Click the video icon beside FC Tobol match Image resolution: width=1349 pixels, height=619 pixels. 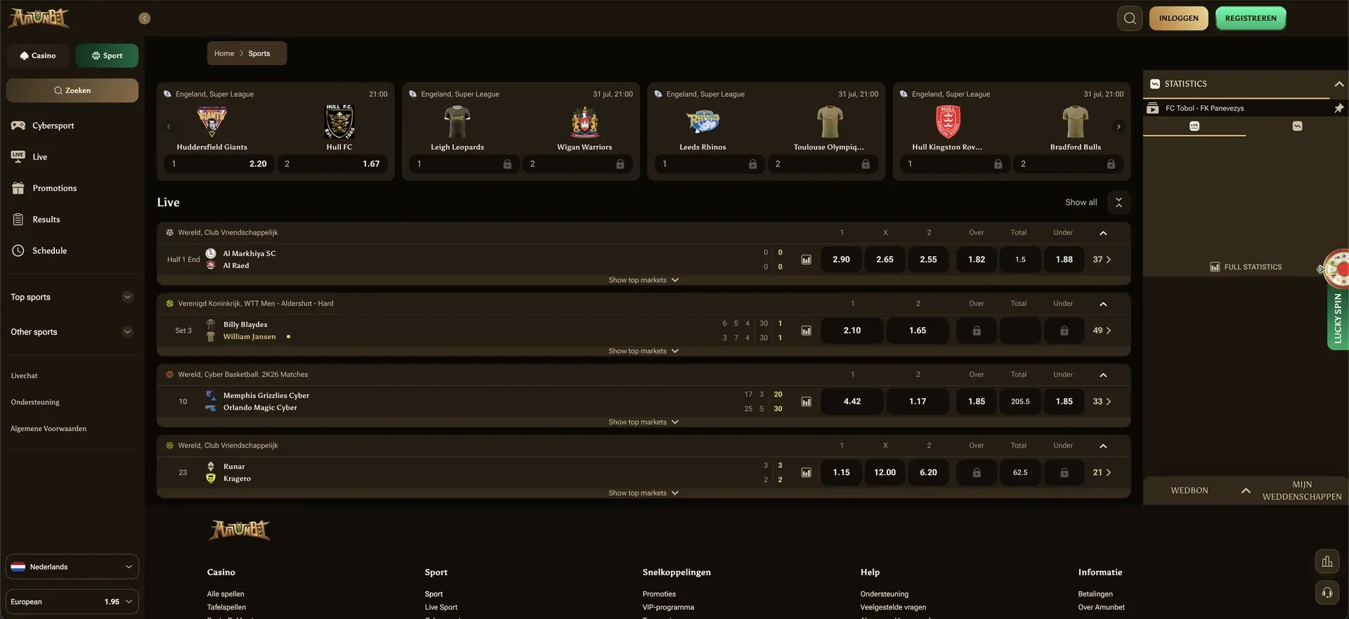1152,108
